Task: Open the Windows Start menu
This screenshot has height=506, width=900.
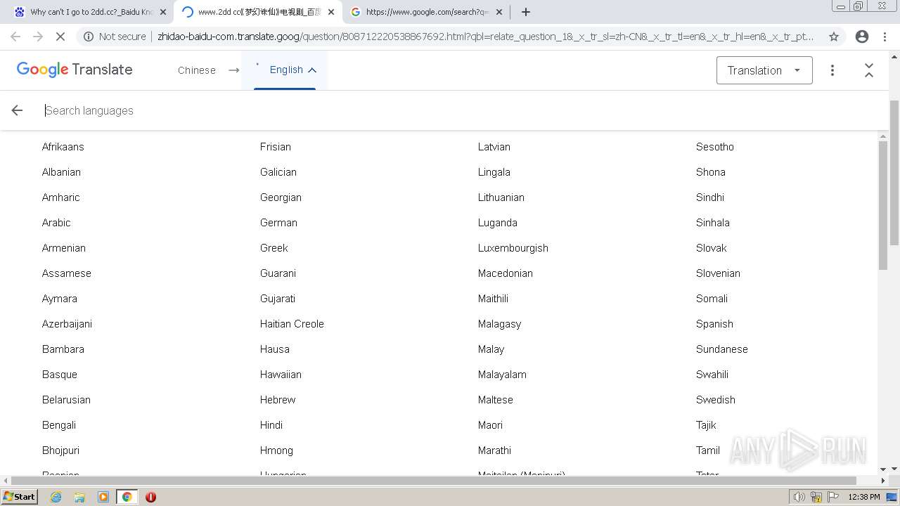Action: coord(19,496)
